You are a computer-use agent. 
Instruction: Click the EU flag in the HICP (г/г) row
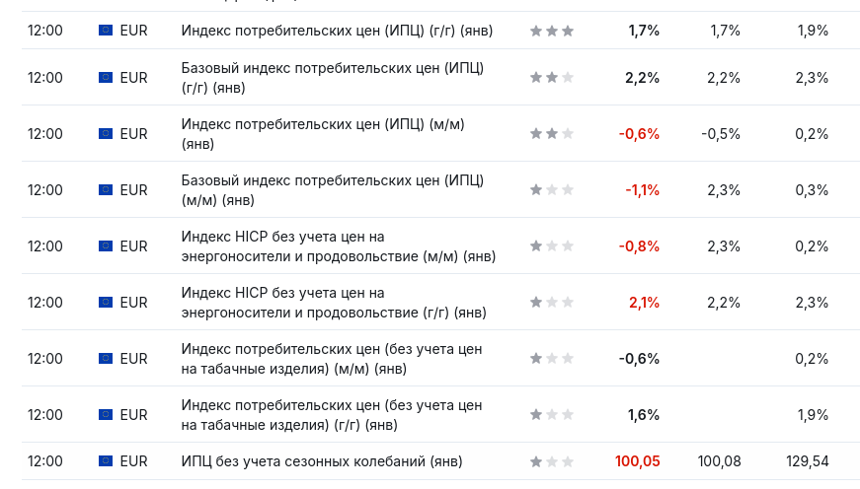click(x=106, y=303)
